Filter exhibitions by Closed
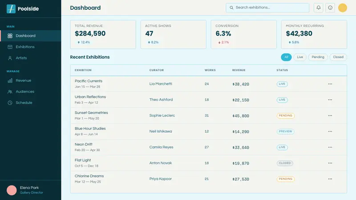Screen dimensions: 356x200 pyautogui.click(x=338, y=57)
